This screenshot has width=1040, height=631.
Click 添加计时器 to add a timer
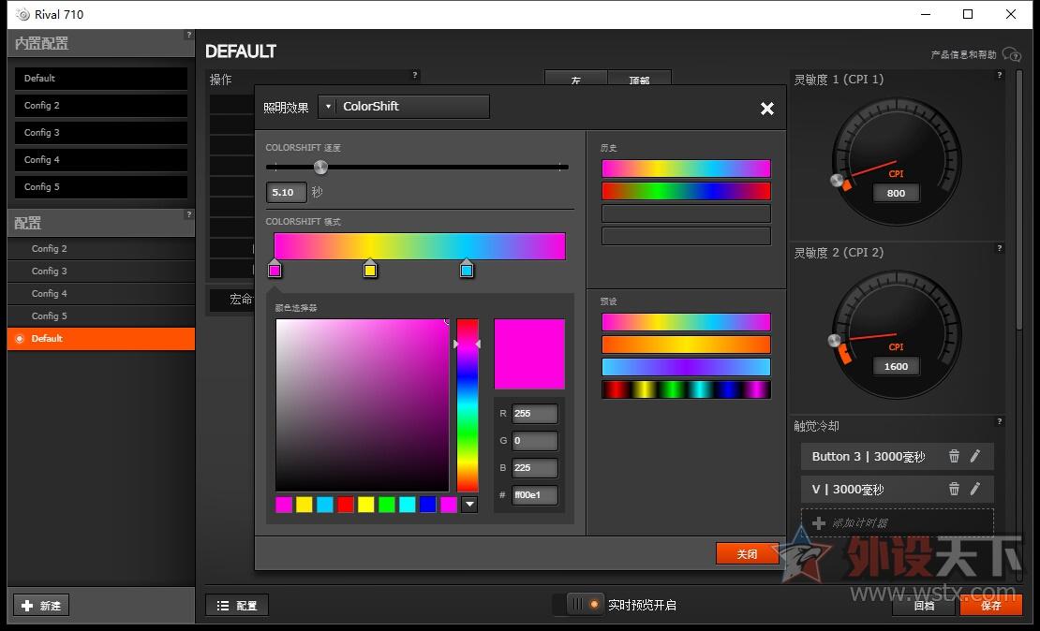click(x=897, y=523)
